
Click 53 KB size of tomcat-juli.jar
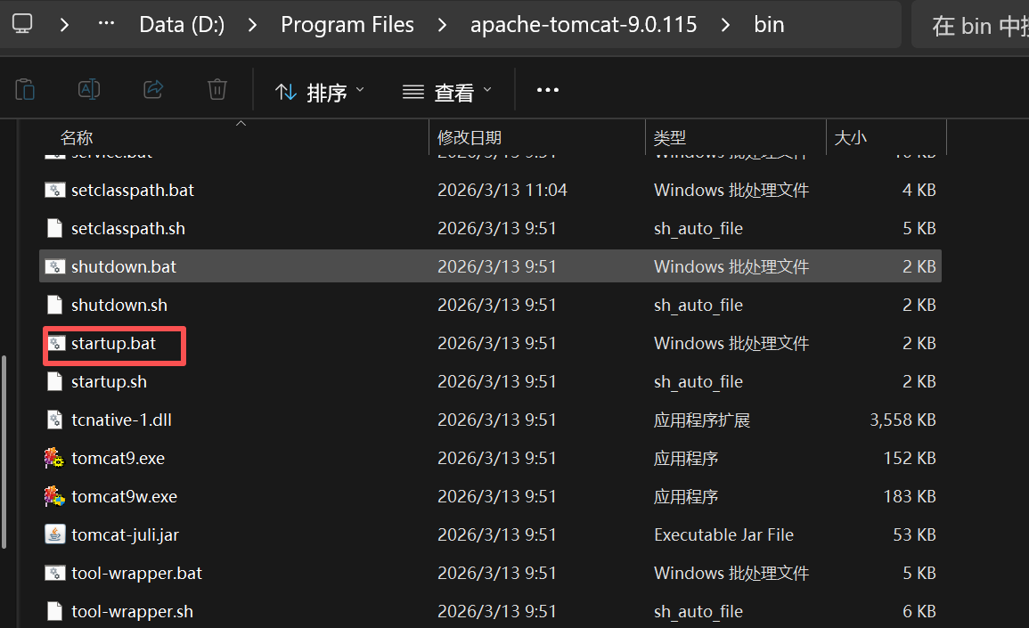(x=914, y=534)
